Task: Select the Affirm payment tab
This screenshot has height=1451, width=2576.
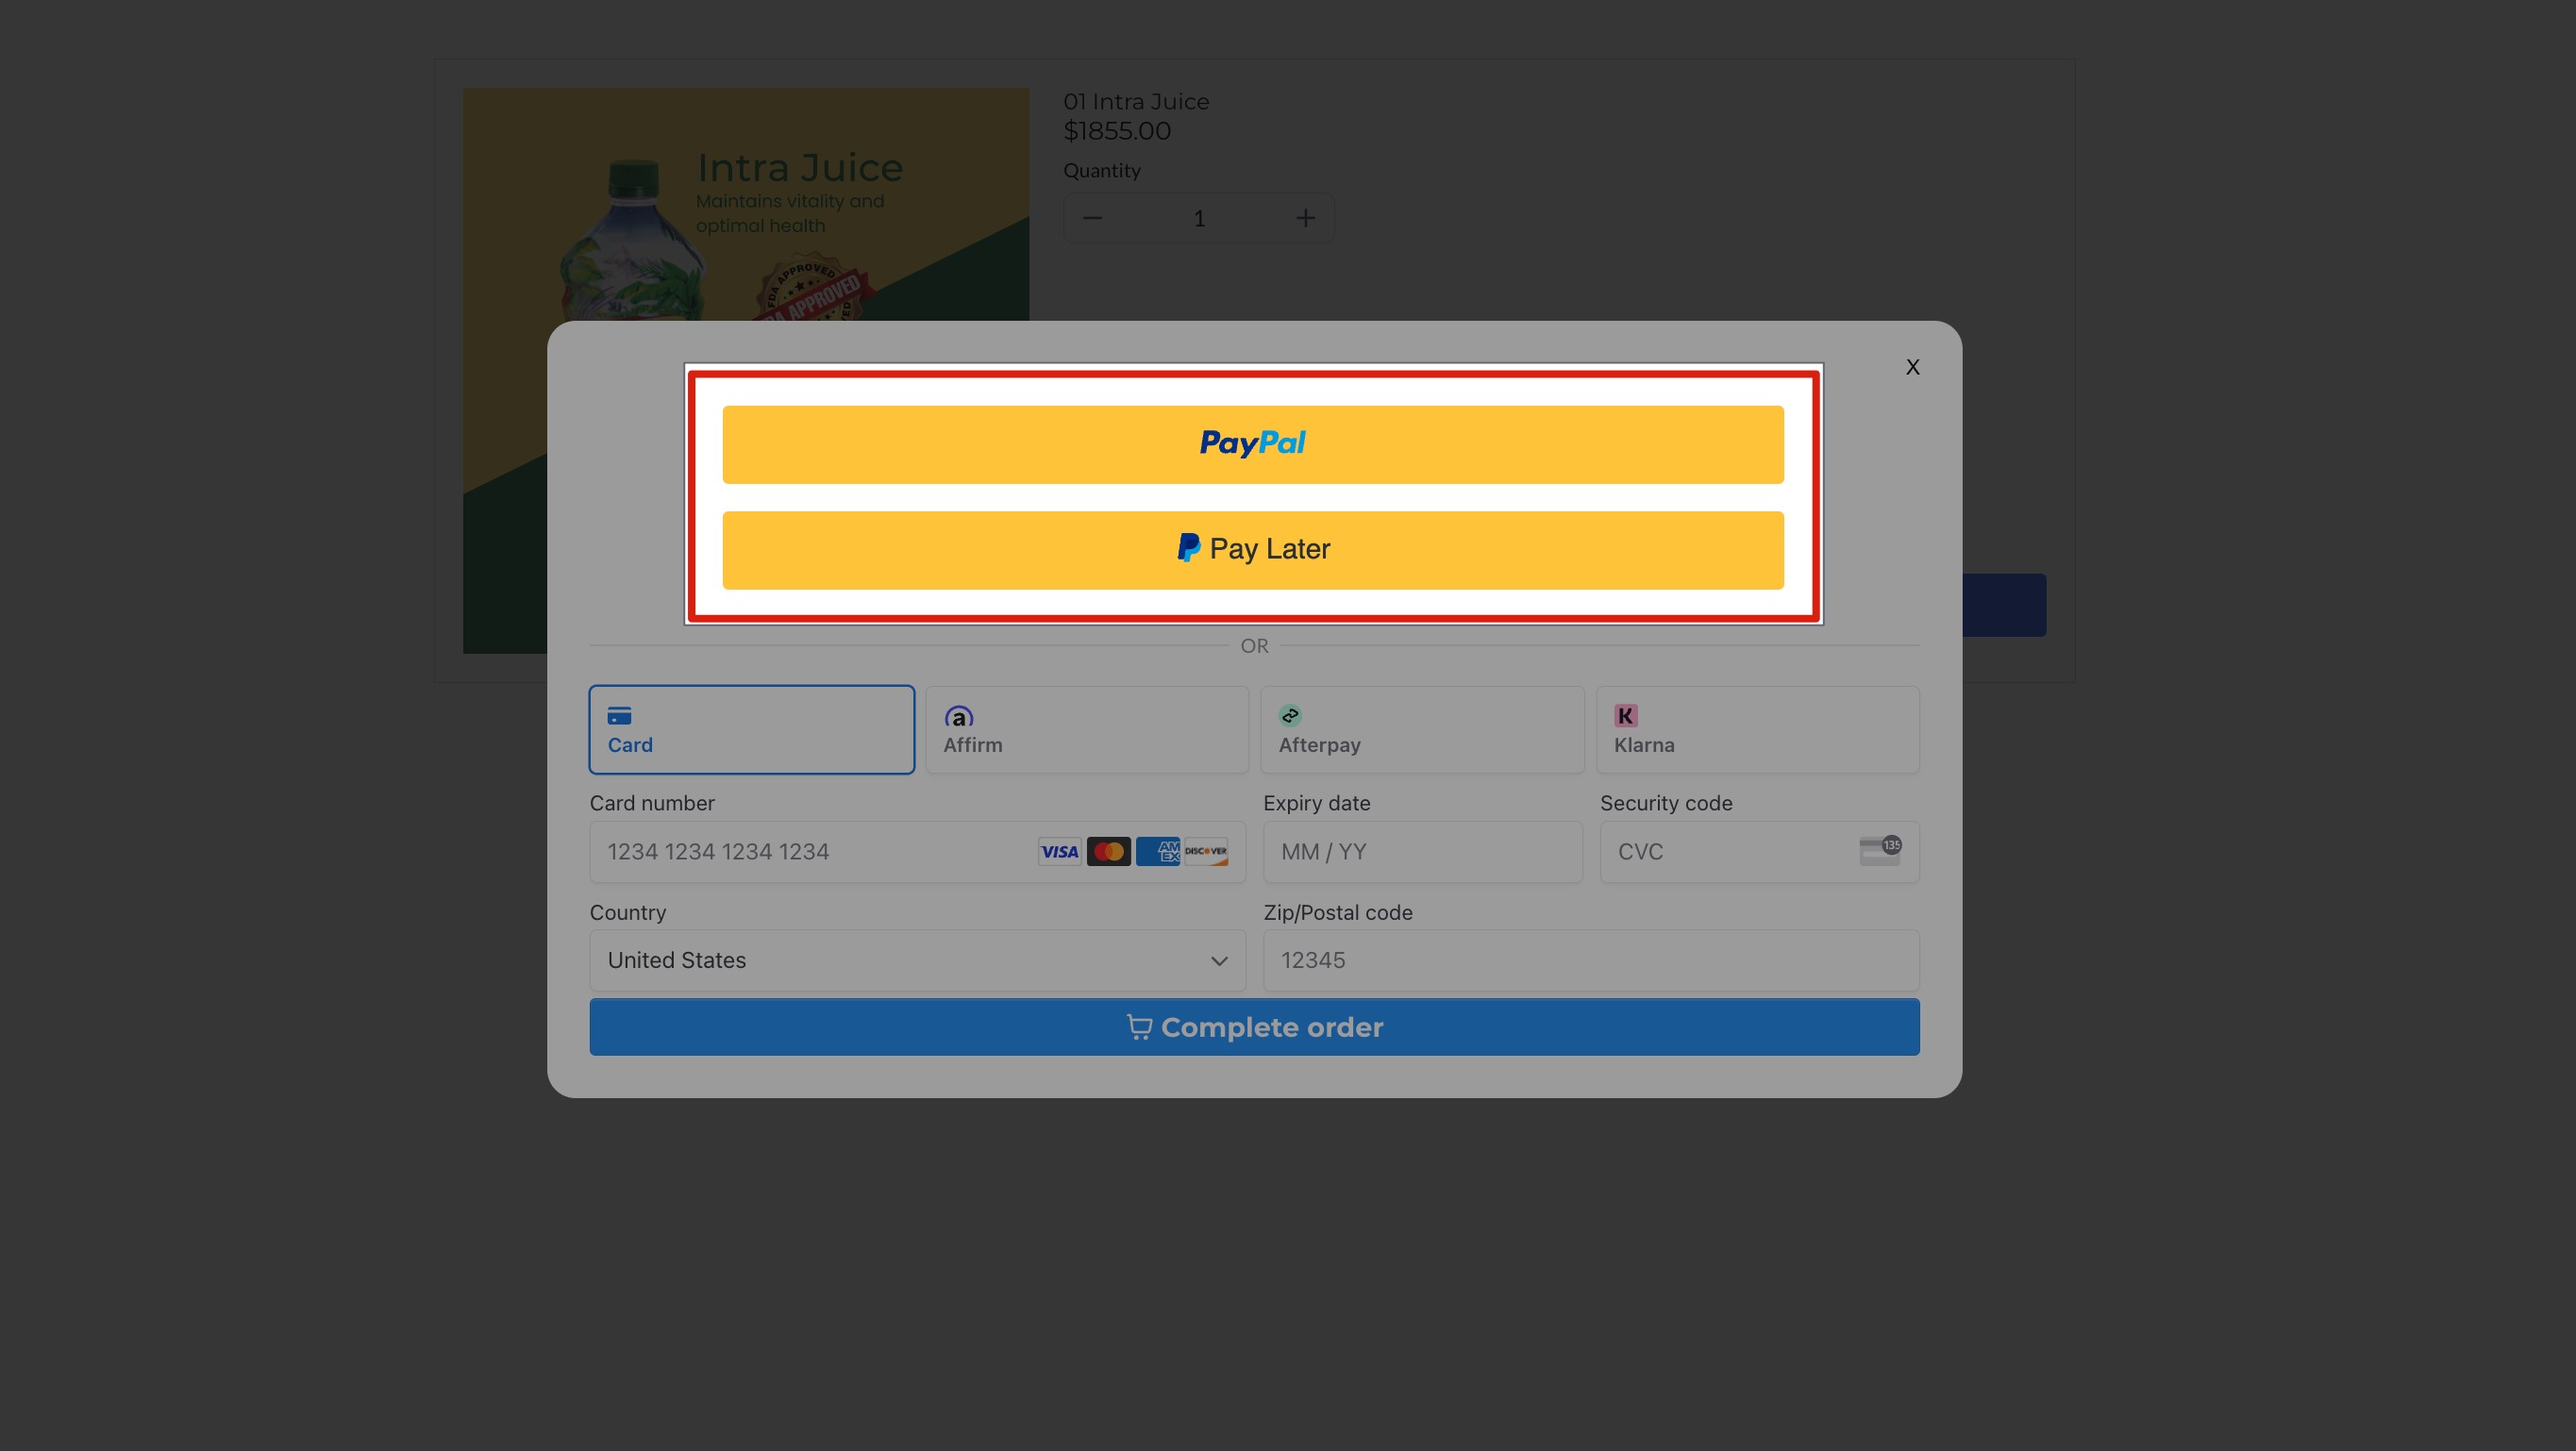Action: coord(1086,729)
